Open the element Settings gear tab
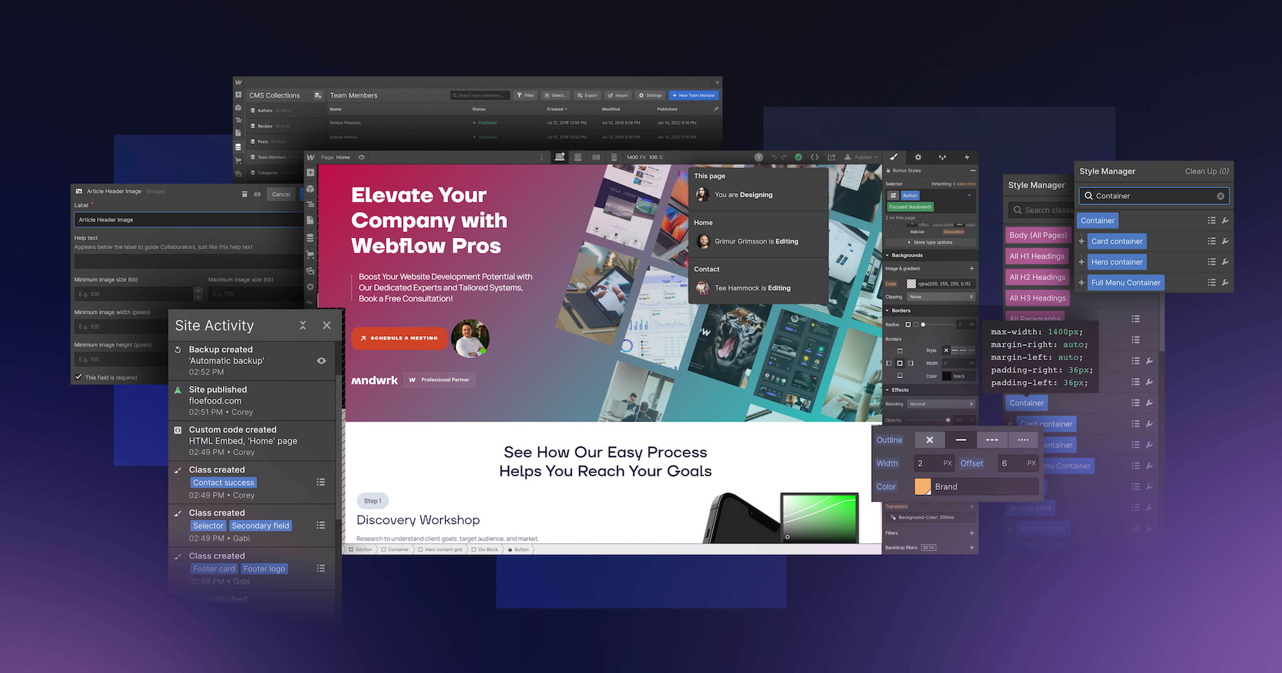Screen dimensions: 1282x673 pyautogui.click(x=918, y=157)
